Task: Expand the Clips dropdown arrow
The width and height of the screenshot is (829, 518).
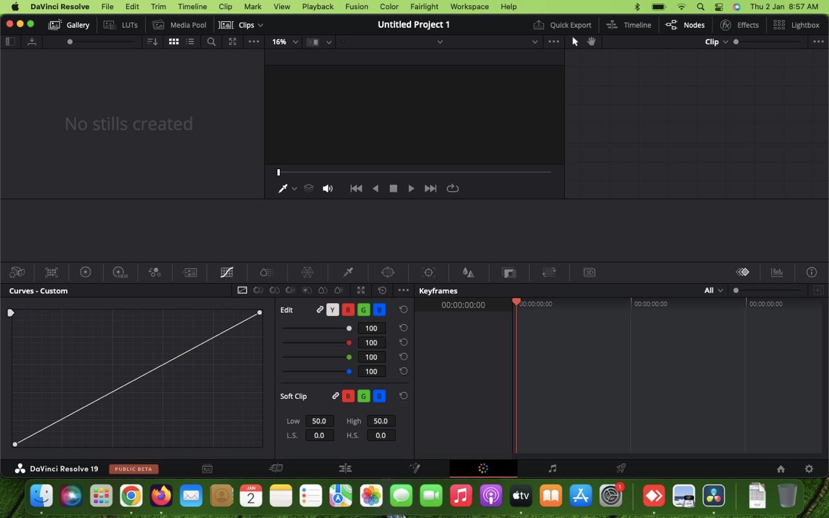Action: (260, 25)
